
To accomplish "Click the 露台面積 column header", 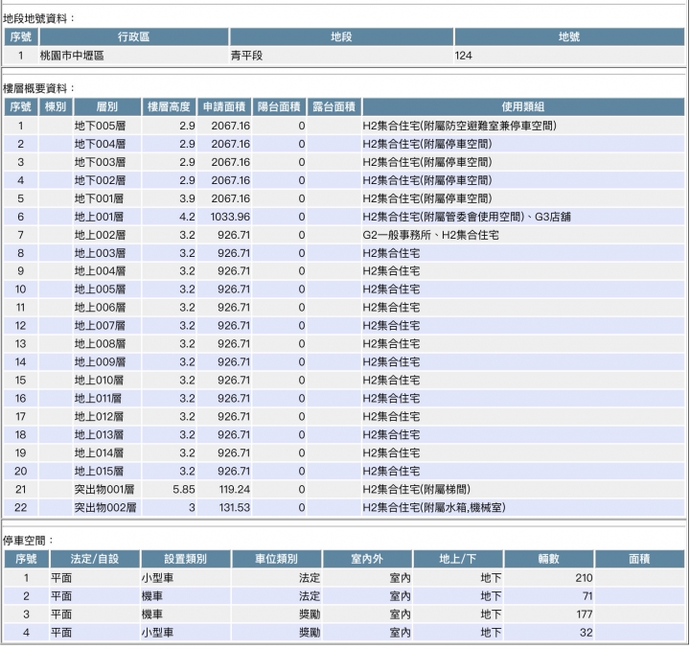I will [334, 106].
